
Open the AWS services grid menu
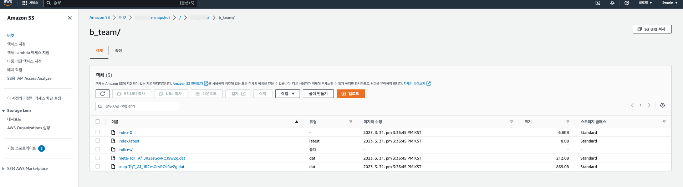pyautogui.click(x=25, y=3)
